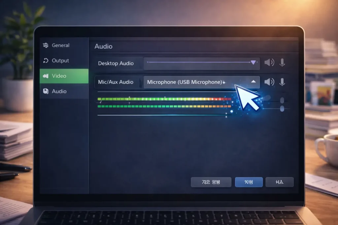Click the Output icon in sidebar
338x225 pixels.
click(46, 61)
